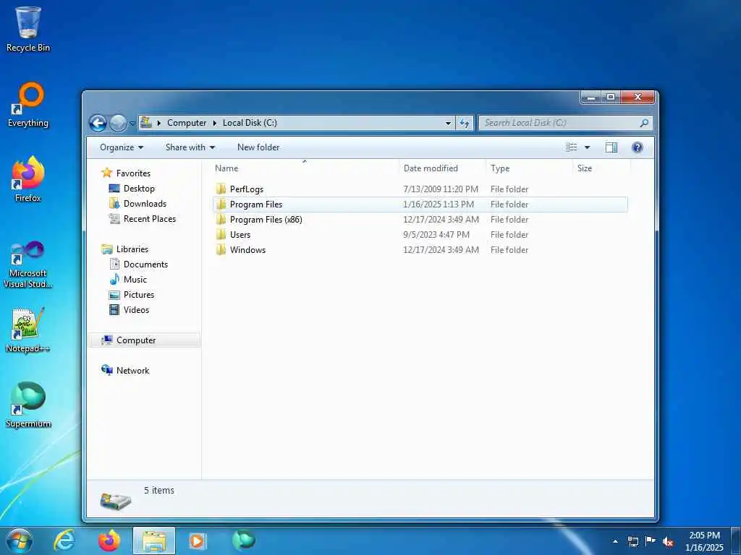Click PerfLogs folder icon
741x555 pixels.
221,189
